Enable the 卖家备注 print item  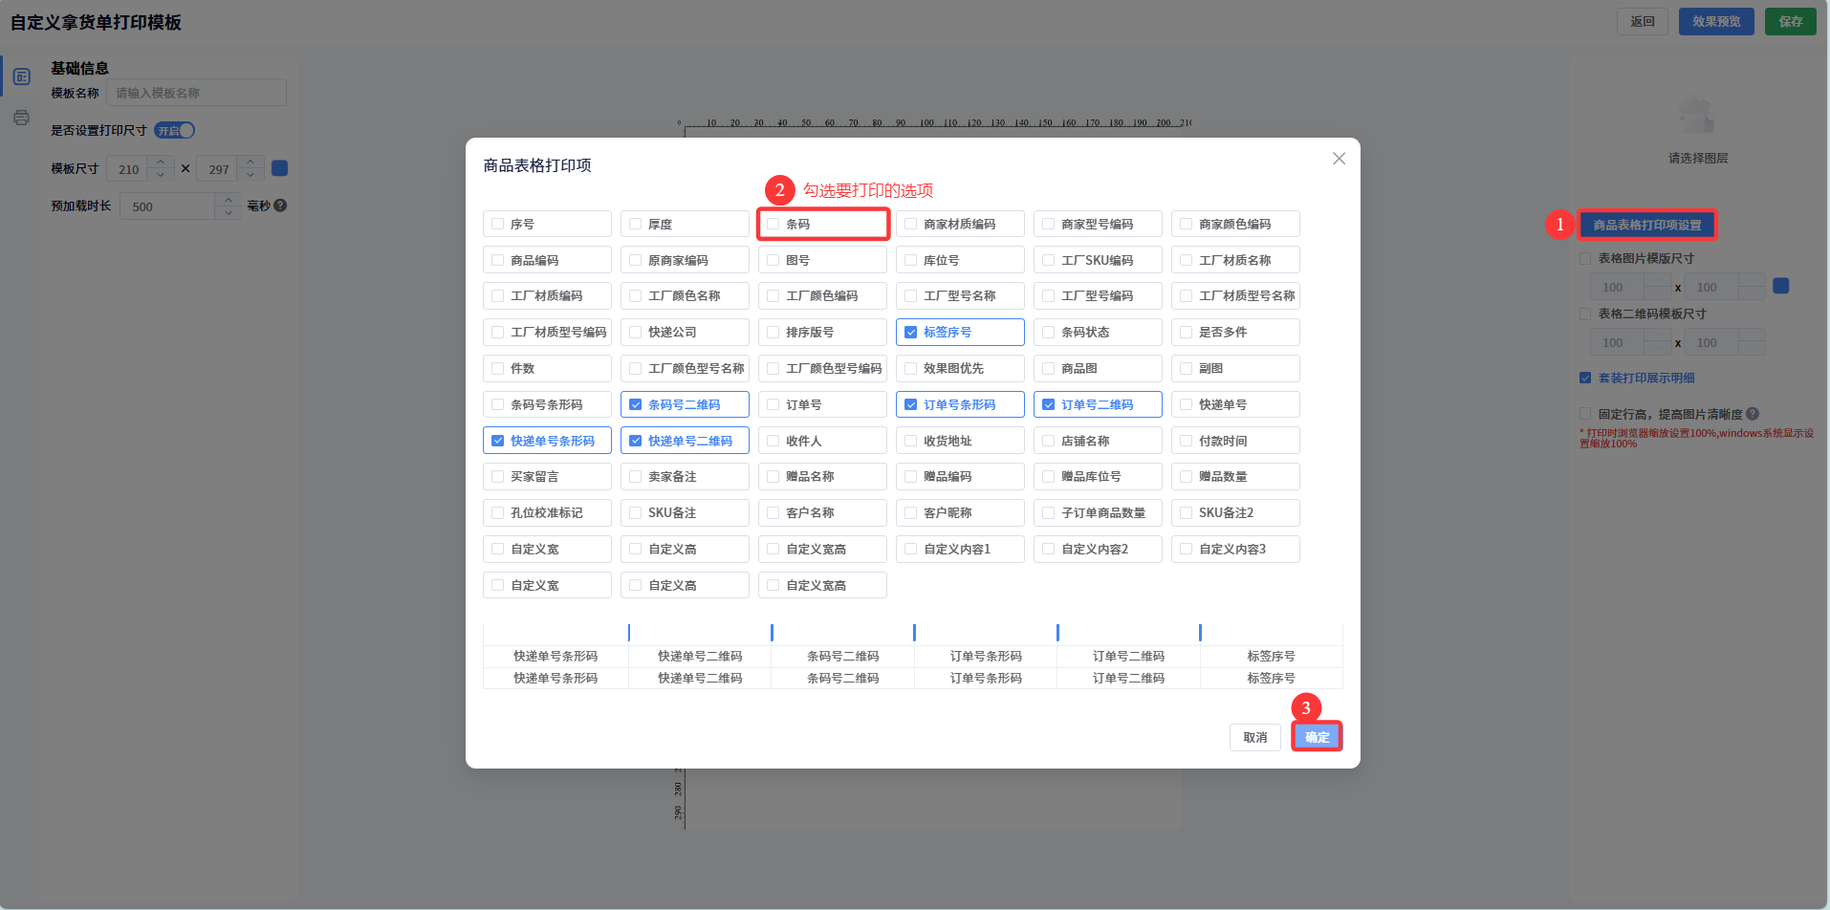635,476
